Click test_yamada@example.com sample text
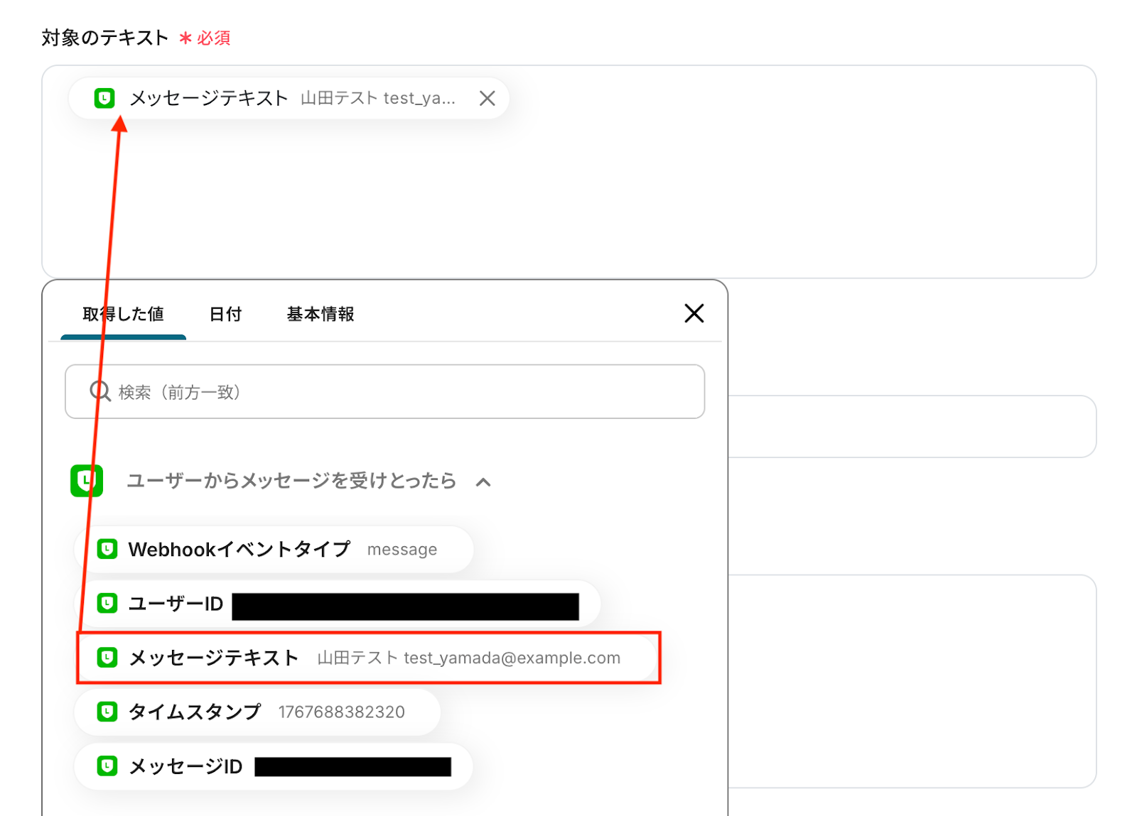The width and height of the screenshot is (1137, 816). (x=512, y=658)
